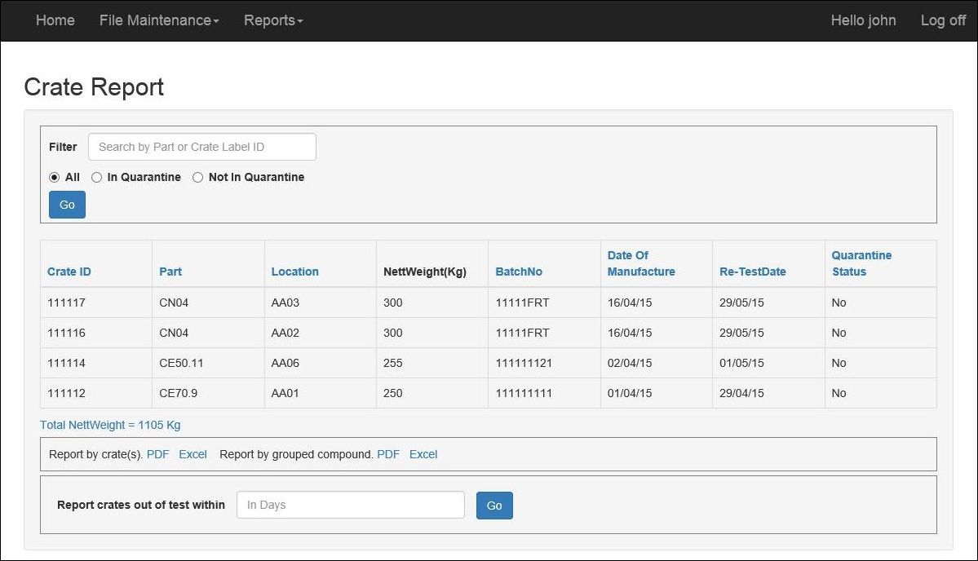
Task: Sort table by Crate ID column header
Action: click(69, 272)
